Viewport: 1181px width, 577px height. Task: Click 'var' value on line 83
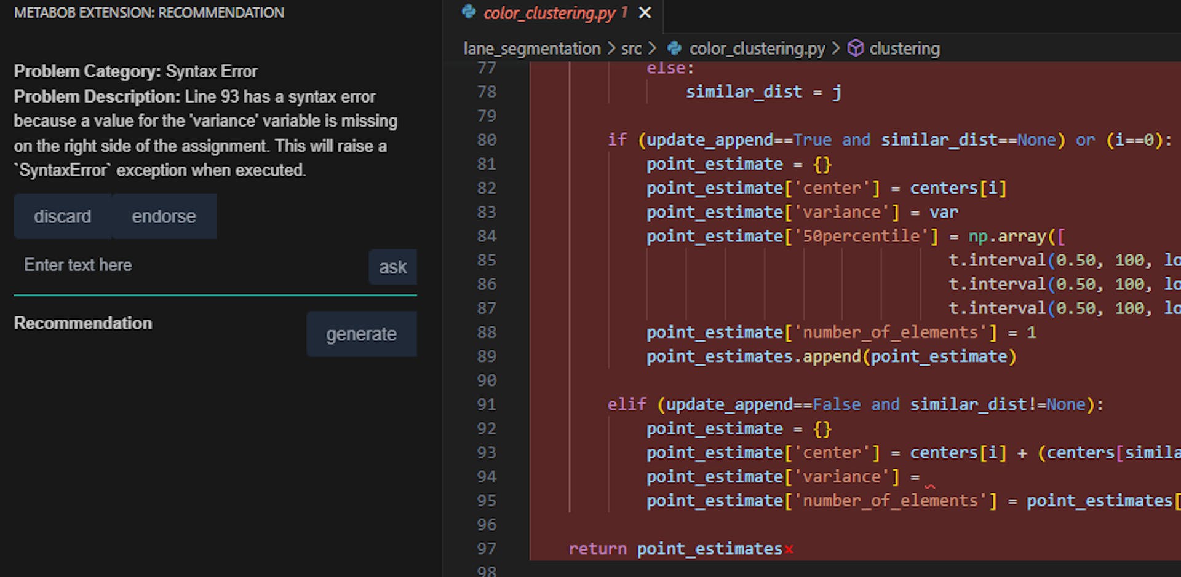pyautogui.click(x=944, y=213)
